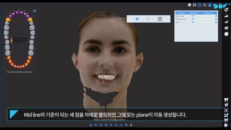The height and width of the screenshot is (130, 231).
Task: Select the single tooth icon in right sidebar
Action: pos(226,100)
